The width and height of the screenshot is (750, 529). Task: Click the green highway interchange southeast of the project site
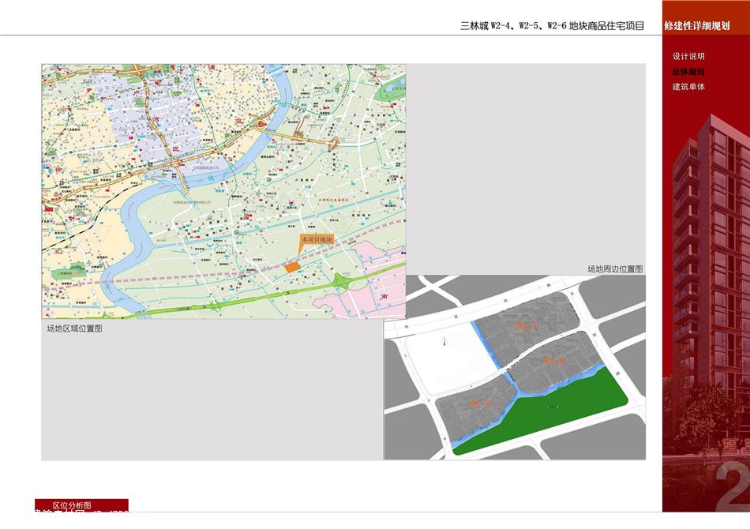pyautogui.click(x=343, y=281)
